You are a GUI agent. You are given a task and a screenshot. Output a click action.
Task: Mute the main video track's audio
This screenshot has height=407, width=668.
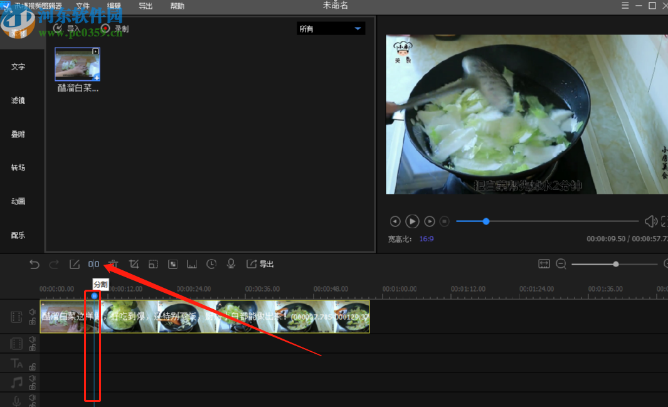(32, 312)
